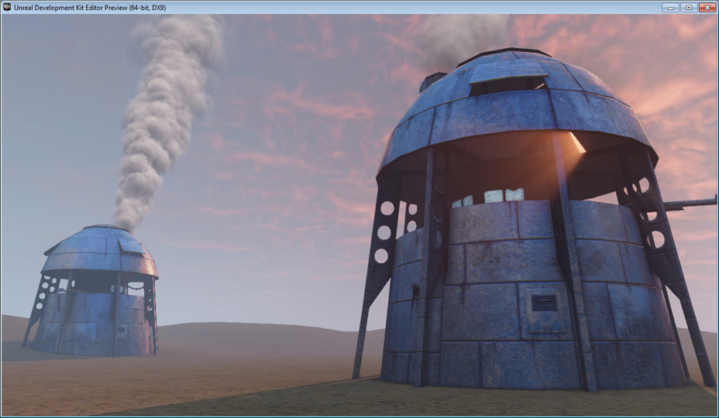Screen dimensions: 719x418
Task: Click the Unreal icon in the title bar
Action: [7, 7]
